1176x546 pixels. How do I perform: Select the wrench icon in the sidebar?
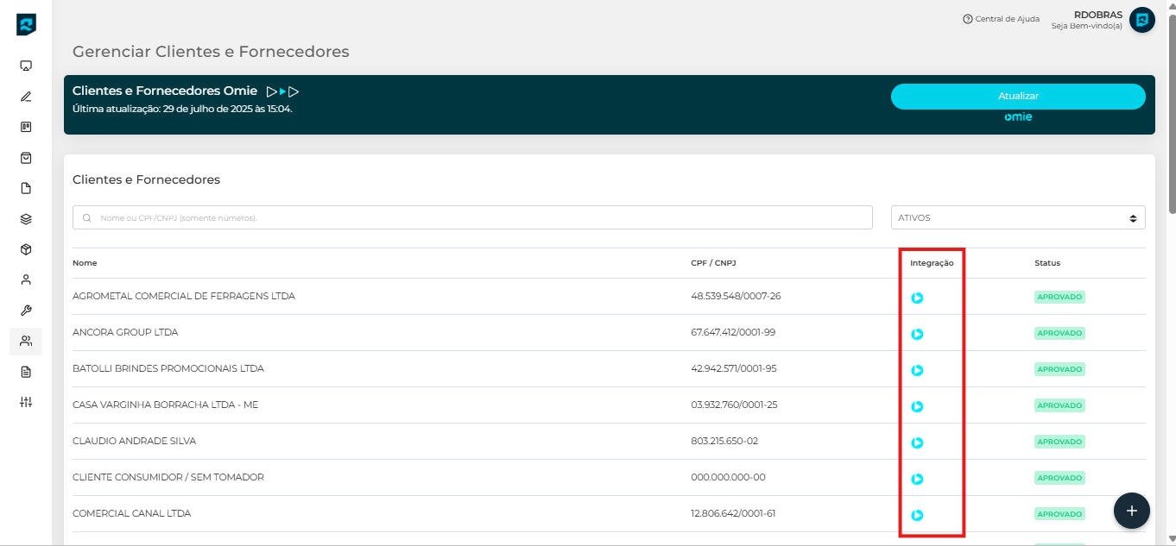pos(26,311)
